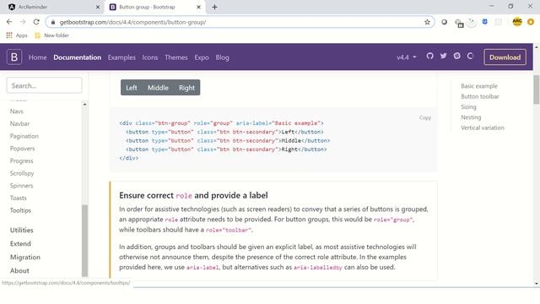Open Blog in the navbar

222,57
